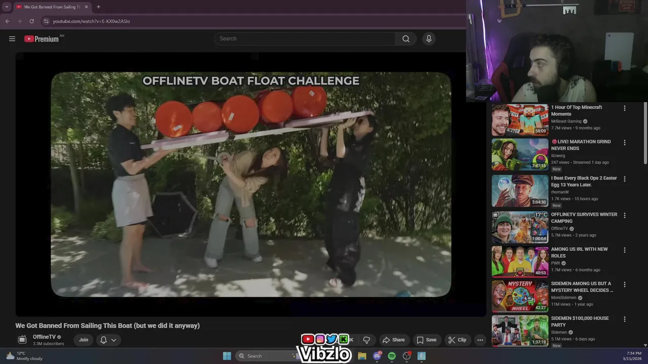Open options menu for 'SIDEMEN AMONG US' video
The image size is (648, 364).
tap(624, 285)
